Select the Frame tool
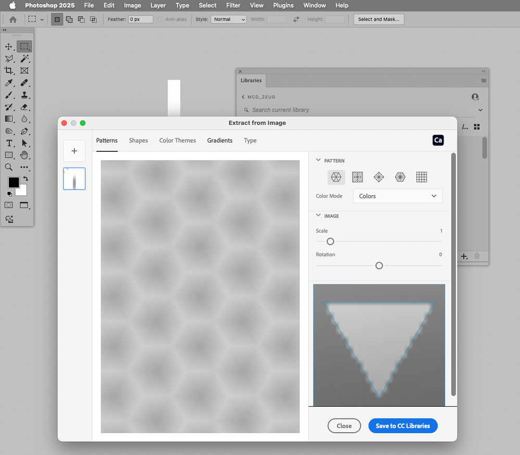 (x=24, y=71)
